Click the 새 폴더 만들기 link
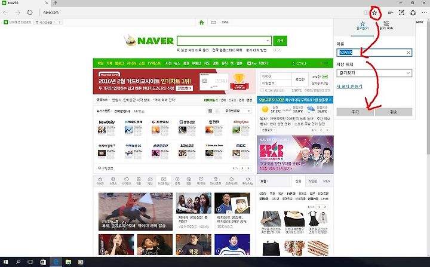Viewport: 430px width, 267px height. tap(349, 86)
